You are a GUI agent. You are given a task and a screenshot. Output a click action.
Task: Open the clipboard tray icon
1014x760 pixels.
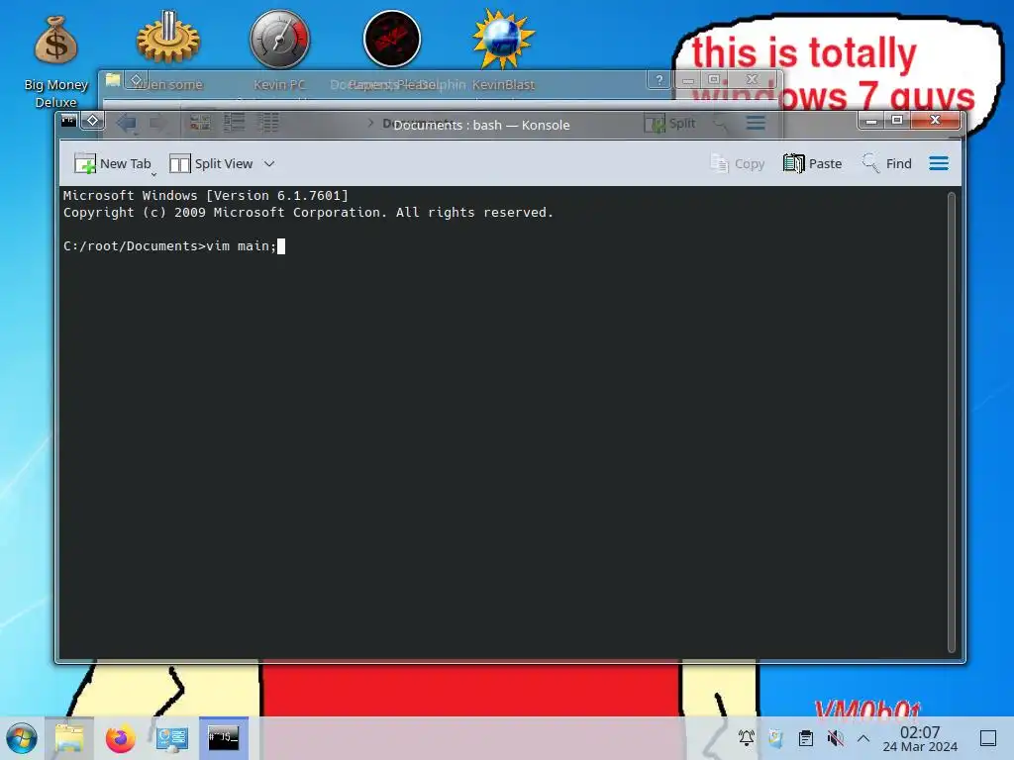point(806,738)
